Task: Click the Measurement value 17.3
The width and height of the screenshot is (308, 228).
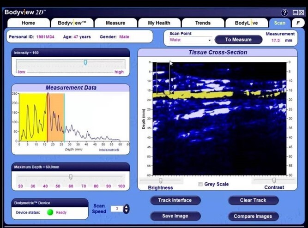Action: [x=276, y=41]
